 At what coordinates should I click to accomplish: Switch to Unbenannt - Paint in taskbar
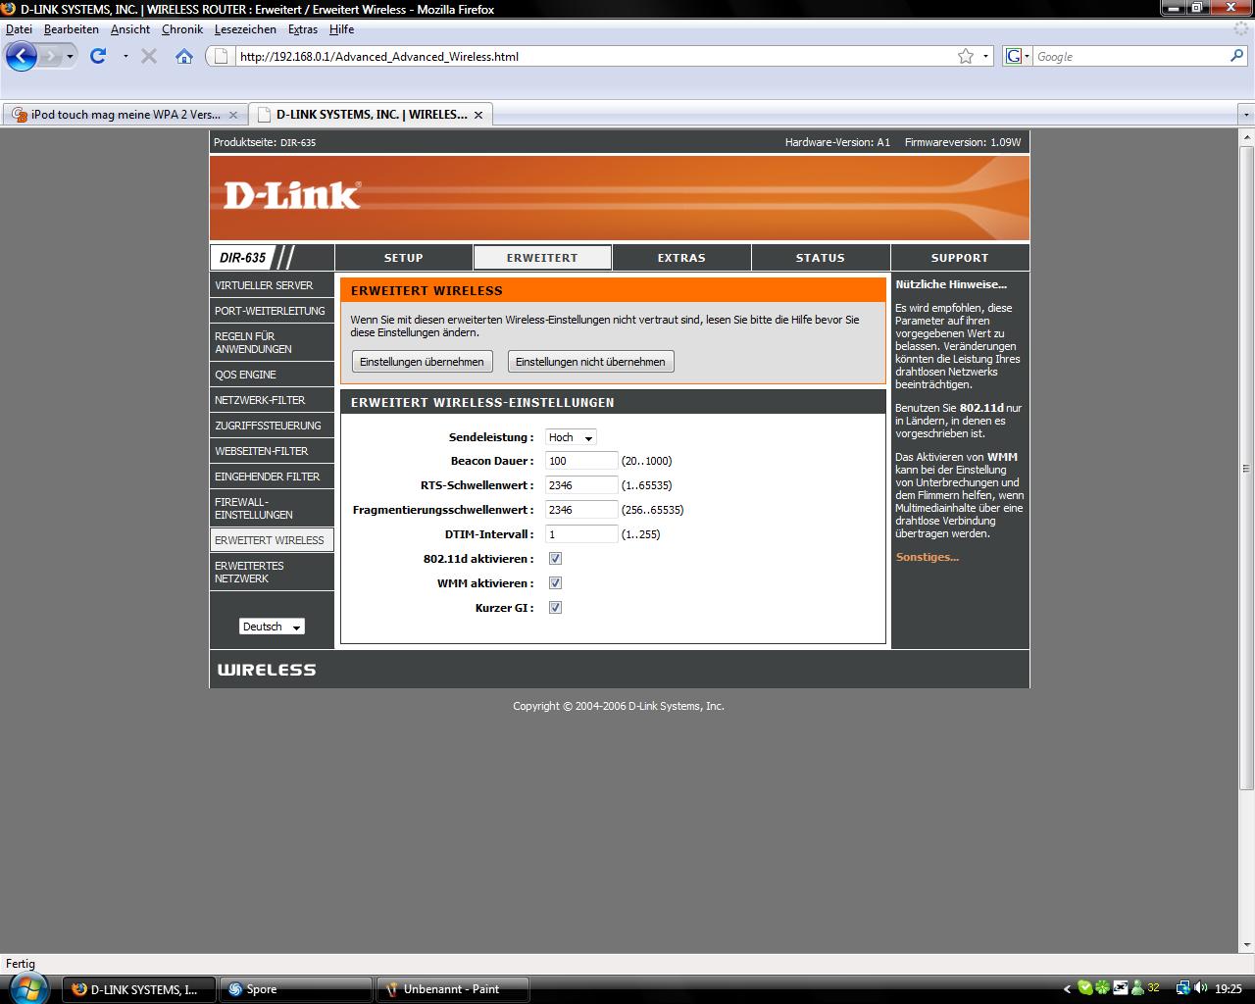pos(452,989)
